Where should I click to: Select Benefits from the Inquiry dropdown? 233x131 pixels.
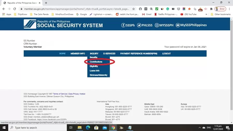[93, 57]
